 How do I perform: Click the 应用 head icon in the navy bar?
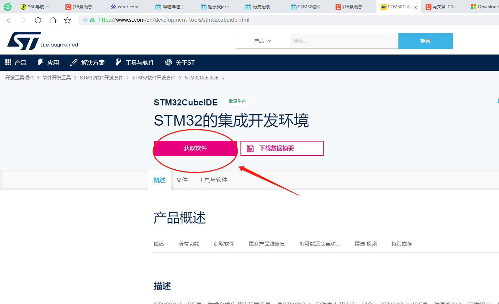click(x=40, y=62)
